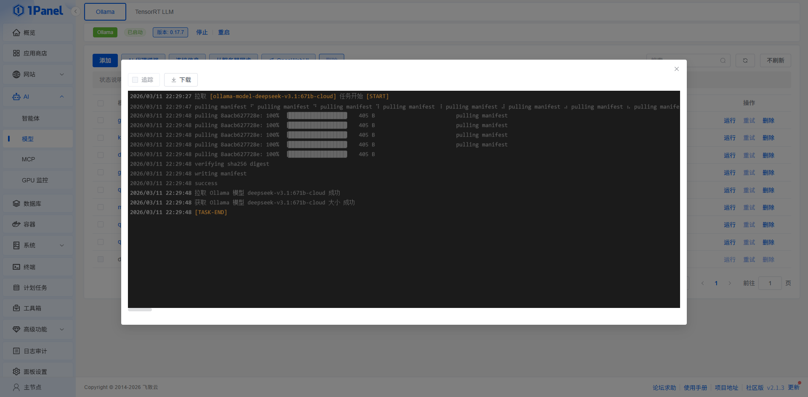
Task: Select 模型 in the sidebar
Action: (x=38, y=139)
